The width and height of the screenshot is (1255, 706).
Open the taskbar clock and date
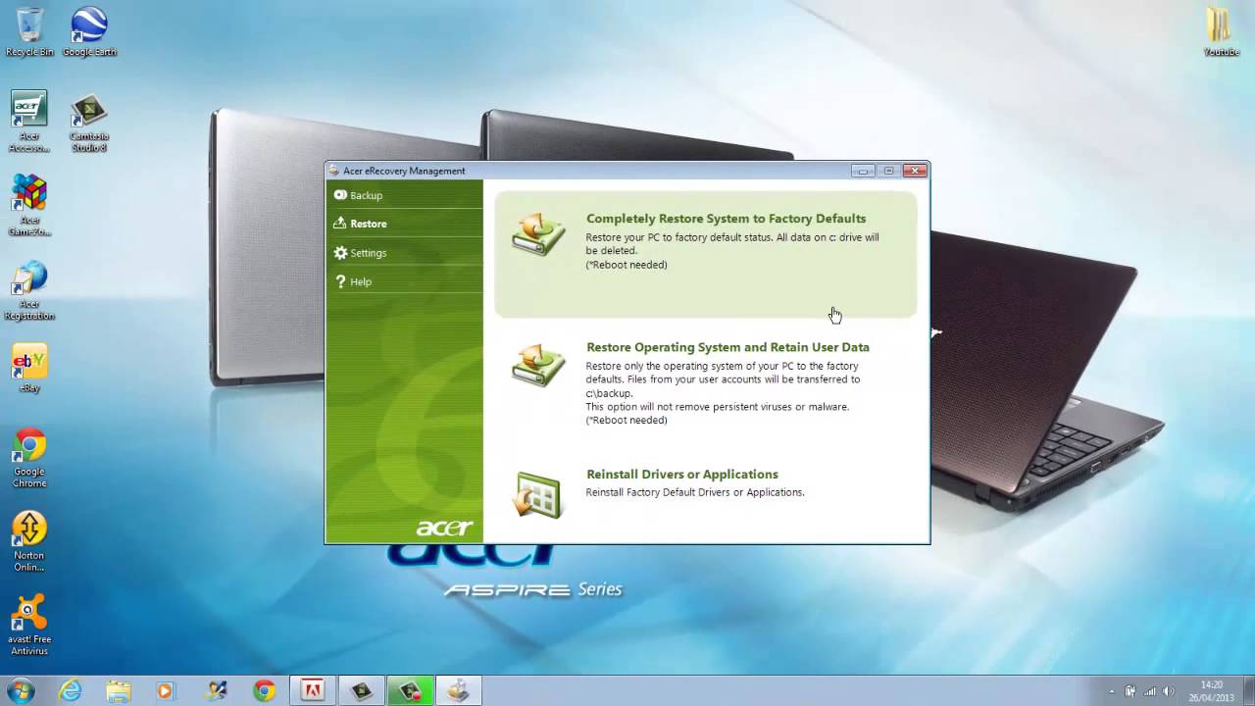pos(1212,691)
